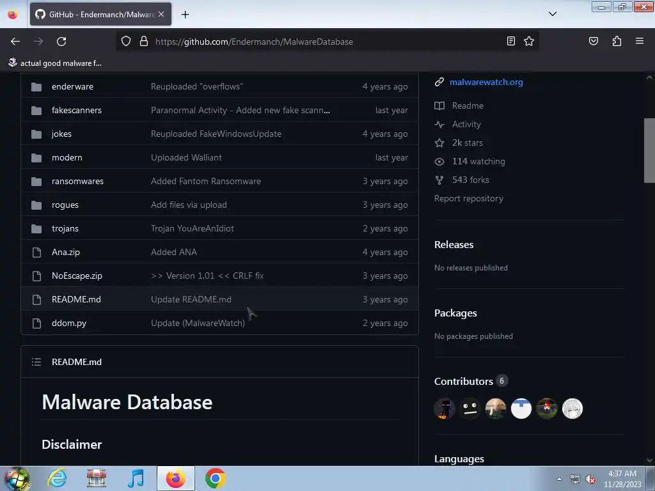Open commit 'Update (MalwareWatch)'

pos(198,323)
